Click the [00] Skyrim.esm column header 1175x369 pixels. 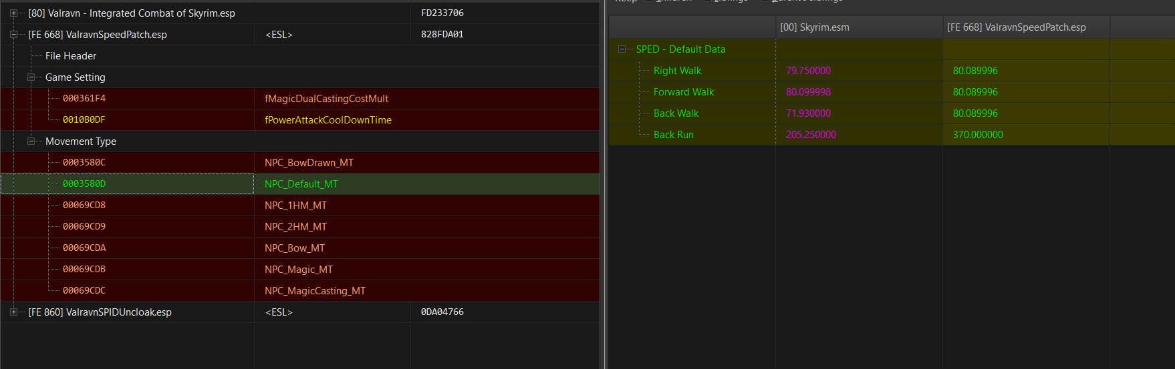859,27
